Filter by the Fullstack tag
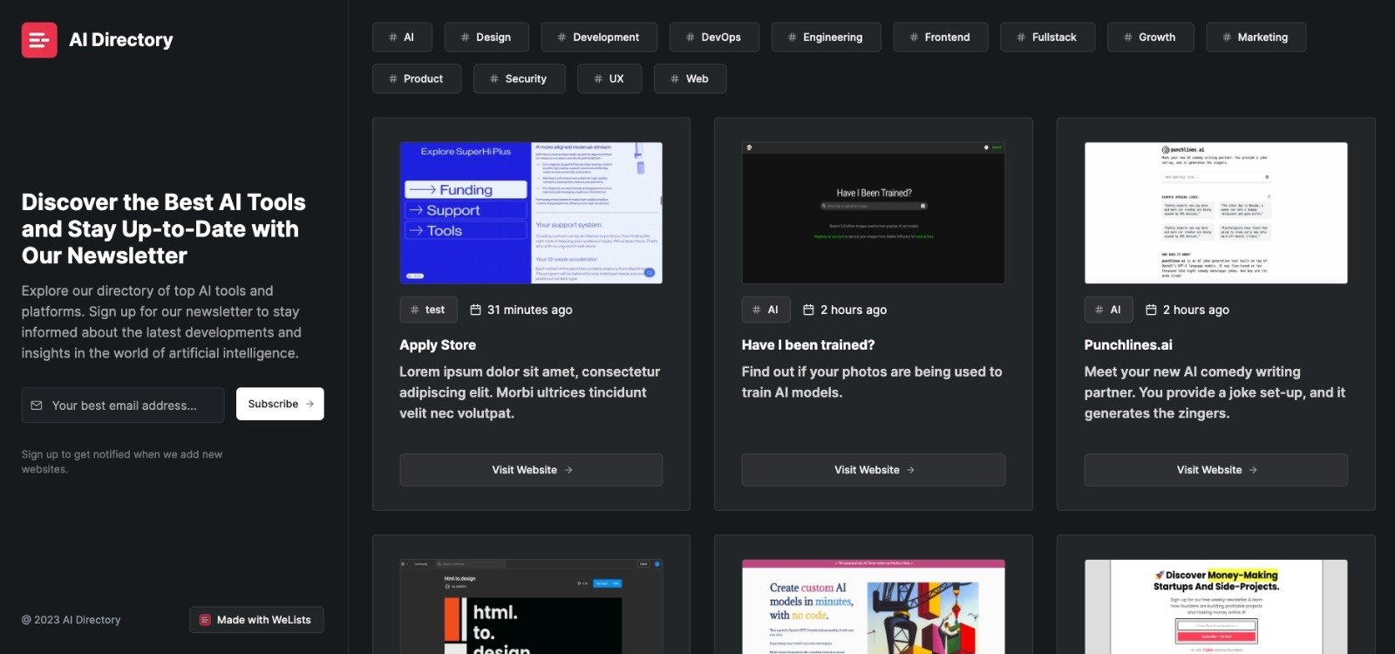Image resolution: width=1395 pixels, height=654 pixels. coord(1047,37)
